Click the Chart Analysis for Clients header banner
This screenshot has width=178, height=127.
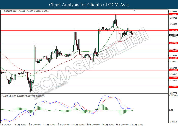[x=89, y=5]
